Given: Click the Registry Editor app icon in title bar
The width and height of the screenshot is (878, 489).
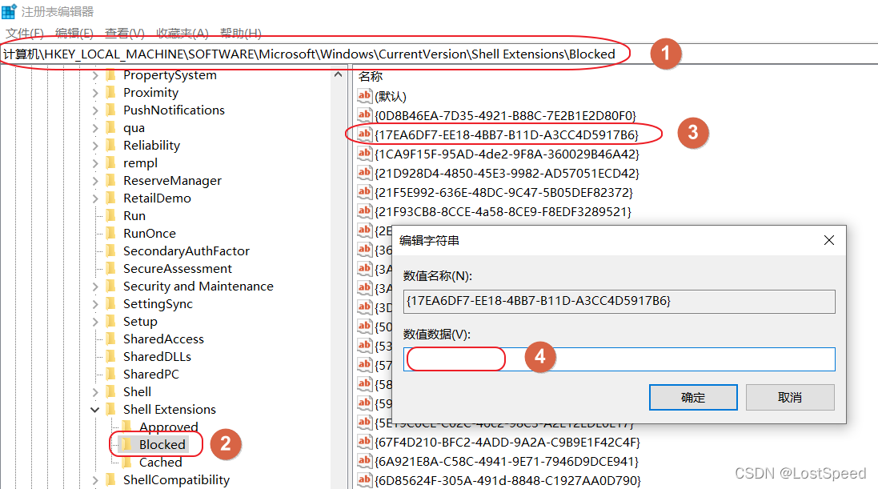Looking at the screenshot, I should click(x=9, y=11).
